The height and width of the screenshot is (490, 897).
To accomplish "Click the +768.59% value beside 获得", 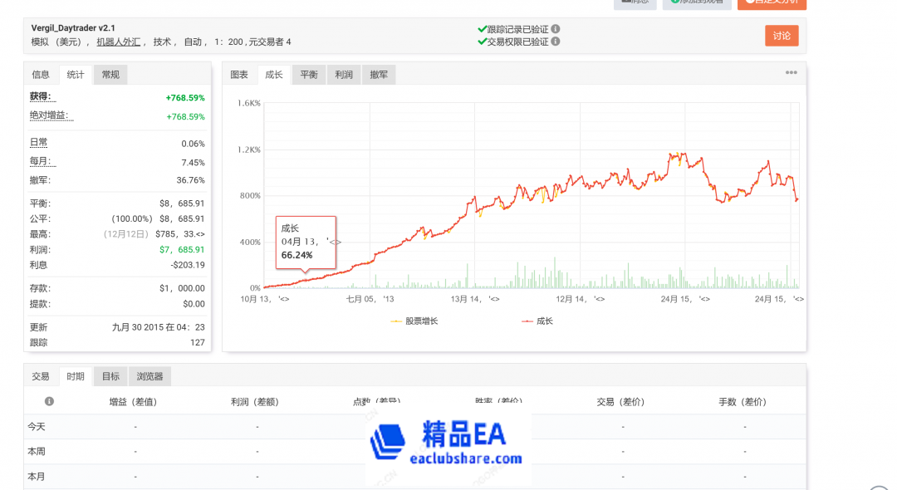I will pos(185,98).
